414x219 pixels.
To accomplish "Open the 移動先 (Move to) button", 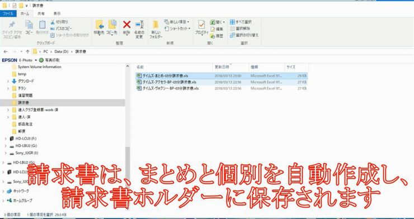I will pos(99,28).
